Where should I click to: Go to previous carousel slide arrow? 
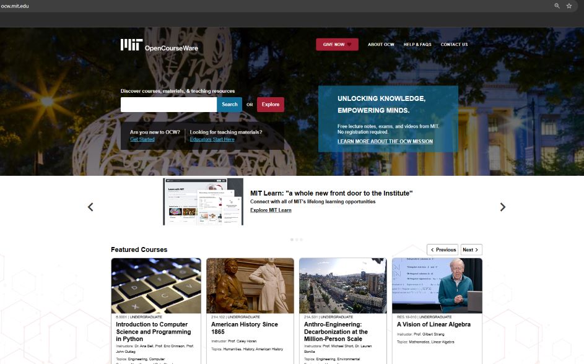point(90,207)
